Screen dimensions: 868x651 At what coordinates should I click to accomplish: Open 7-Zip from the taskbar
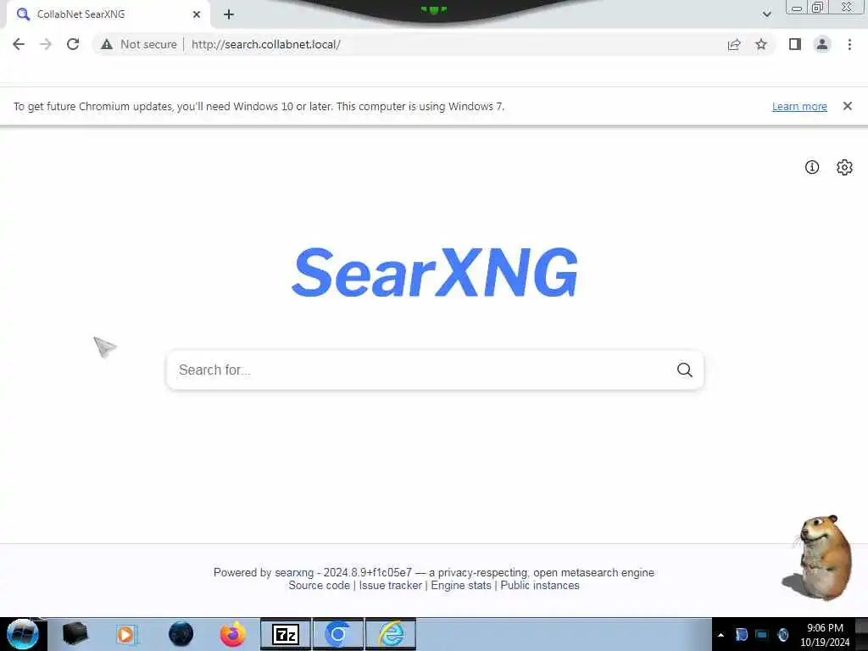point(286,634)
